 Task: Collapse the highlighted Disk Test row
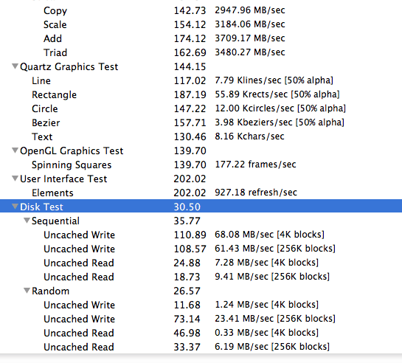15,207
